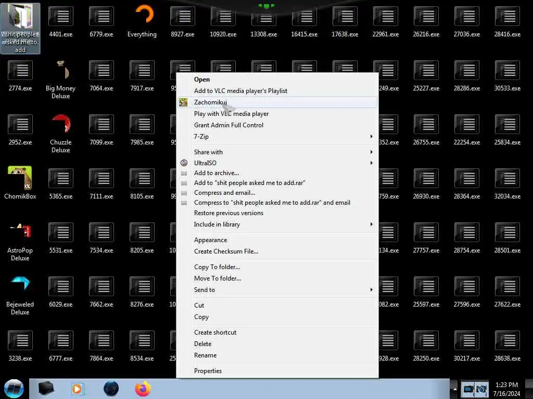Select the 4401.exe desktop file
The image size is (533, 399).
(x=61, y=21)
